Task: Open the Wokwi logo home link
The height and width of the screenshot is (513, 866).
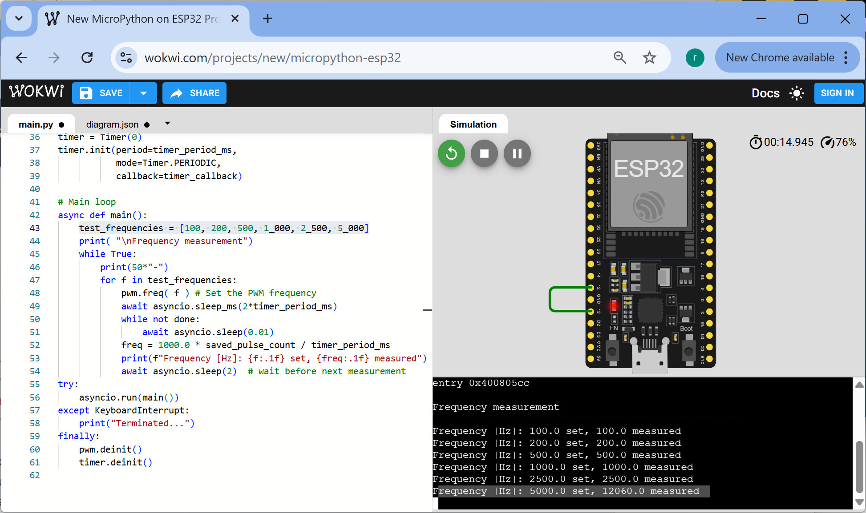Action: click(x=36, y=92)
